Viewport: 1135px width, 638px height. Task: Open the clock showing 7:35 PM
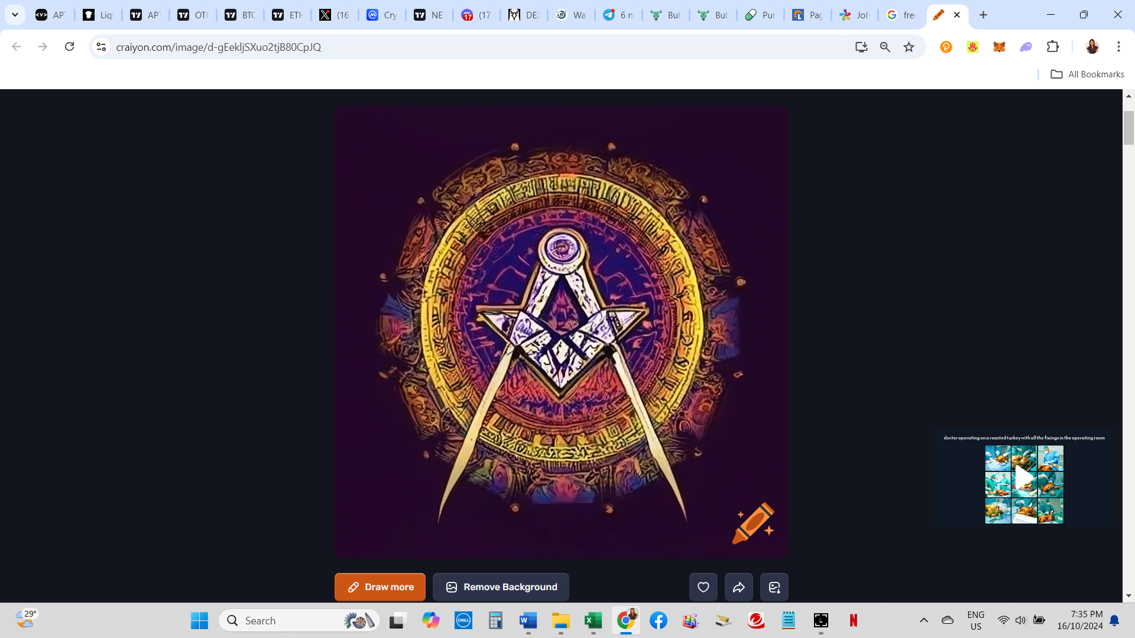[x=1080, y=620]
